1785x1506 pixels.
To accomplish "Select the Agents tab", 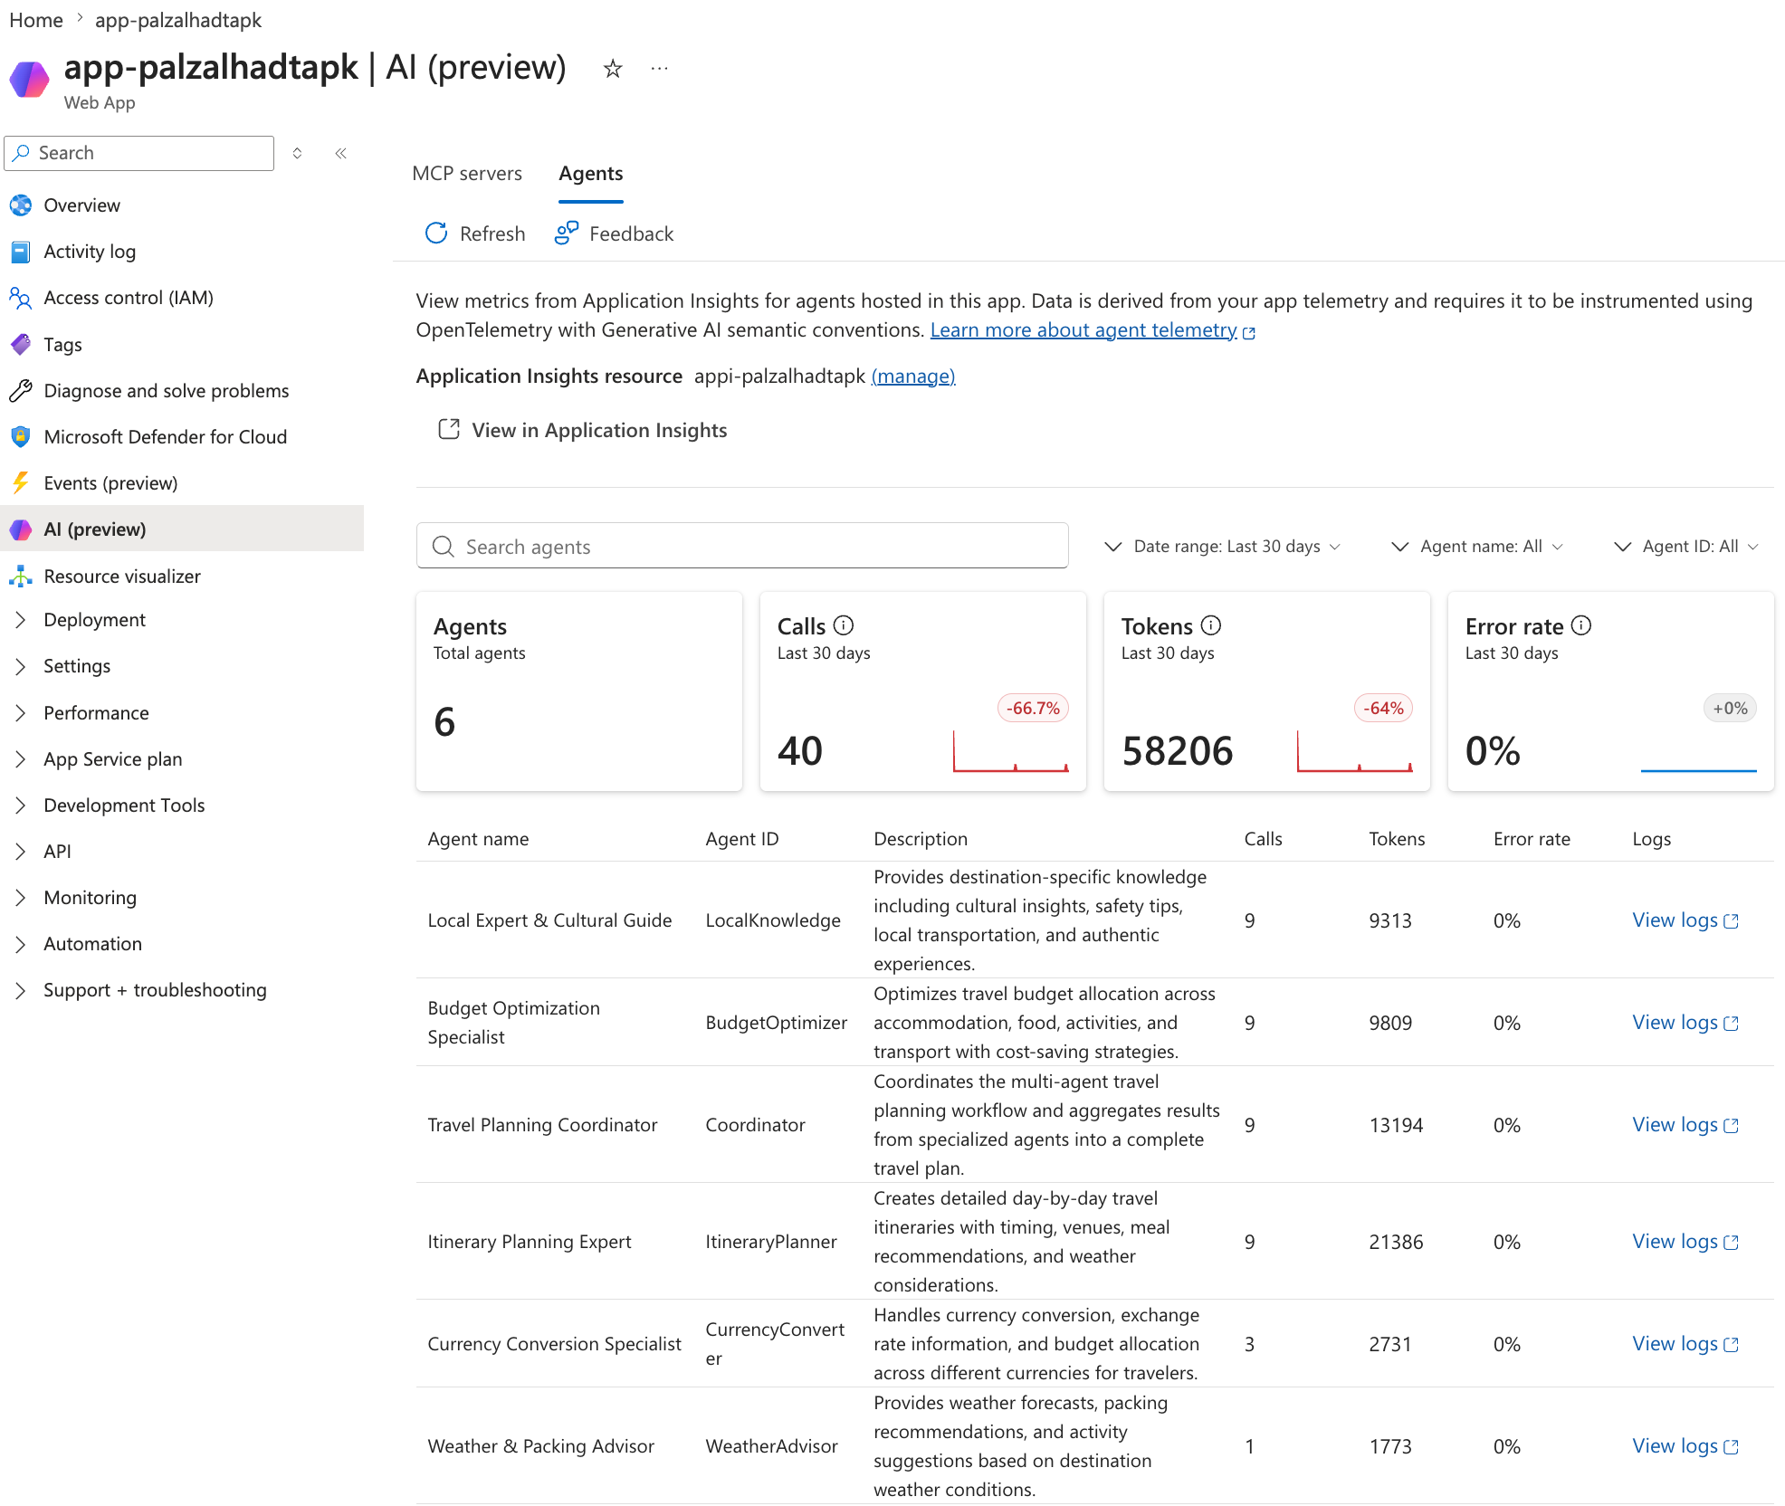I will (591, 174).
